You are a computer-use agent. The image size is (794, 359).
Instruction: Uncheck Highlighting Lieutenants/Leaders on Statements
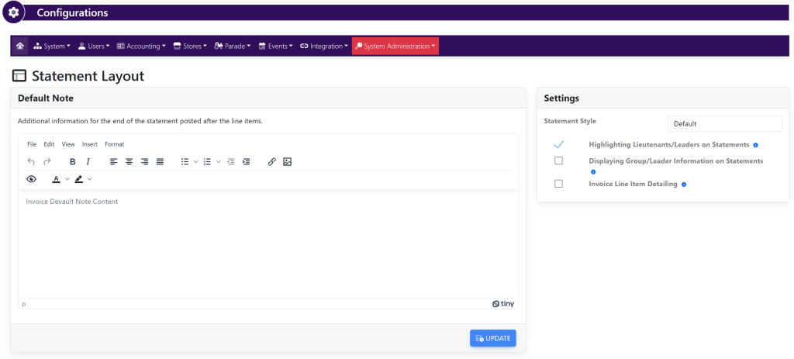click(x=558, y=145)
